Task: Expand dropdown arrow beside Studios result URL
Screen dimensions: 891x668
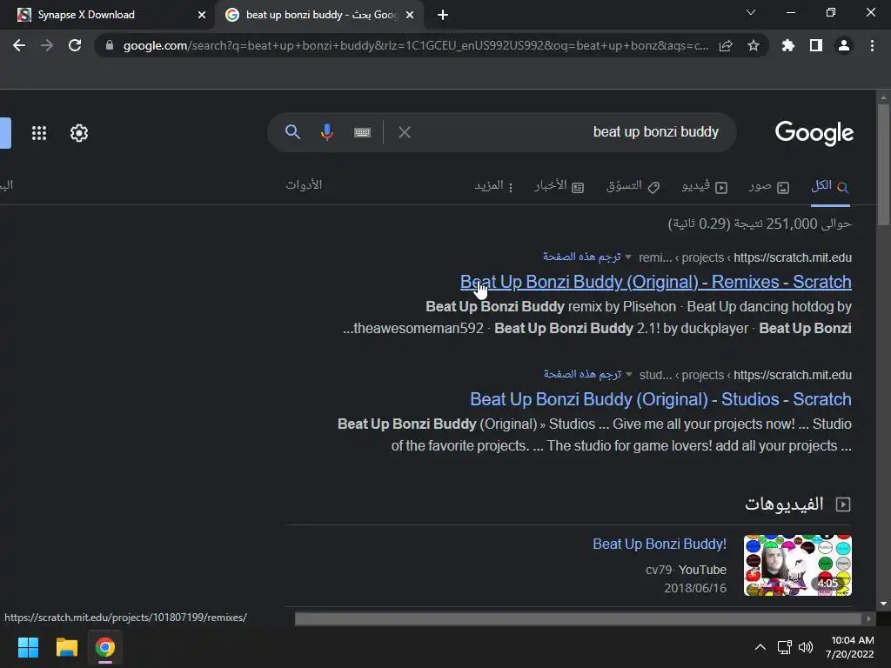Action: pos(629,375)
